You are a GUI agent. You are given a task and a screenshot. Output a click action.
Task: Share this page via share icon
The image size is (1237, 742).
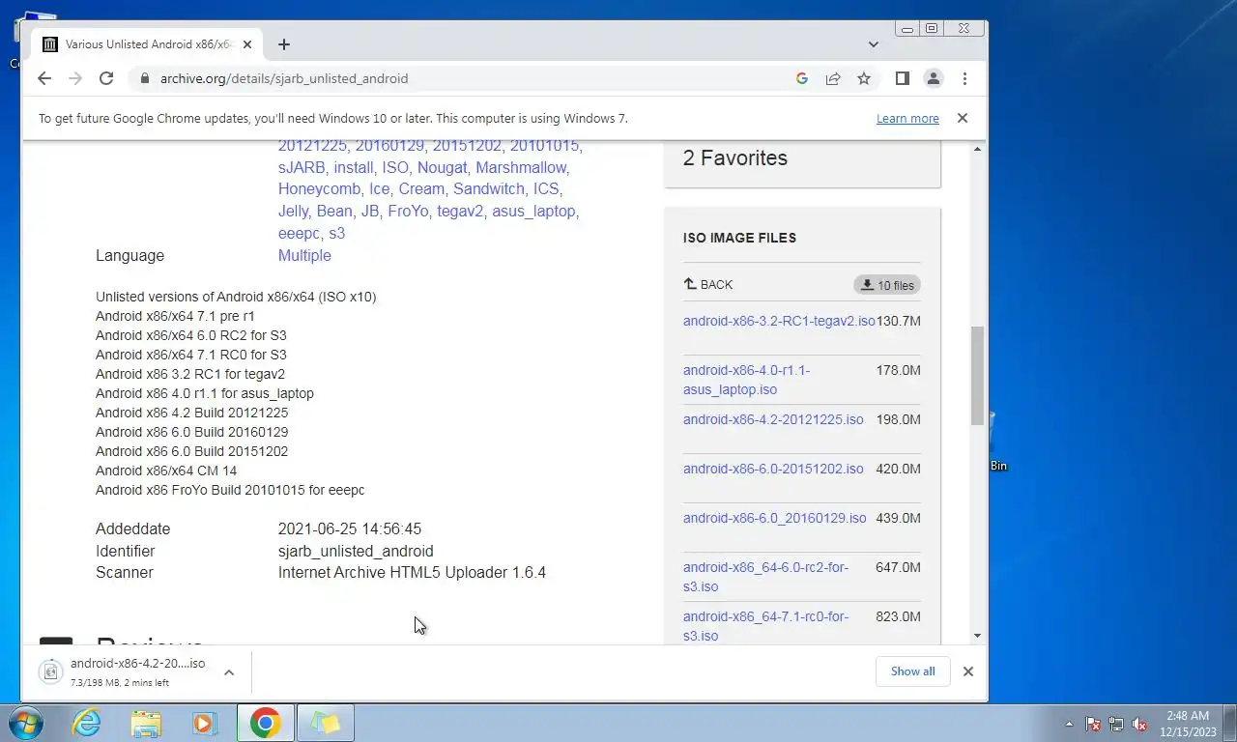[832, 78]
